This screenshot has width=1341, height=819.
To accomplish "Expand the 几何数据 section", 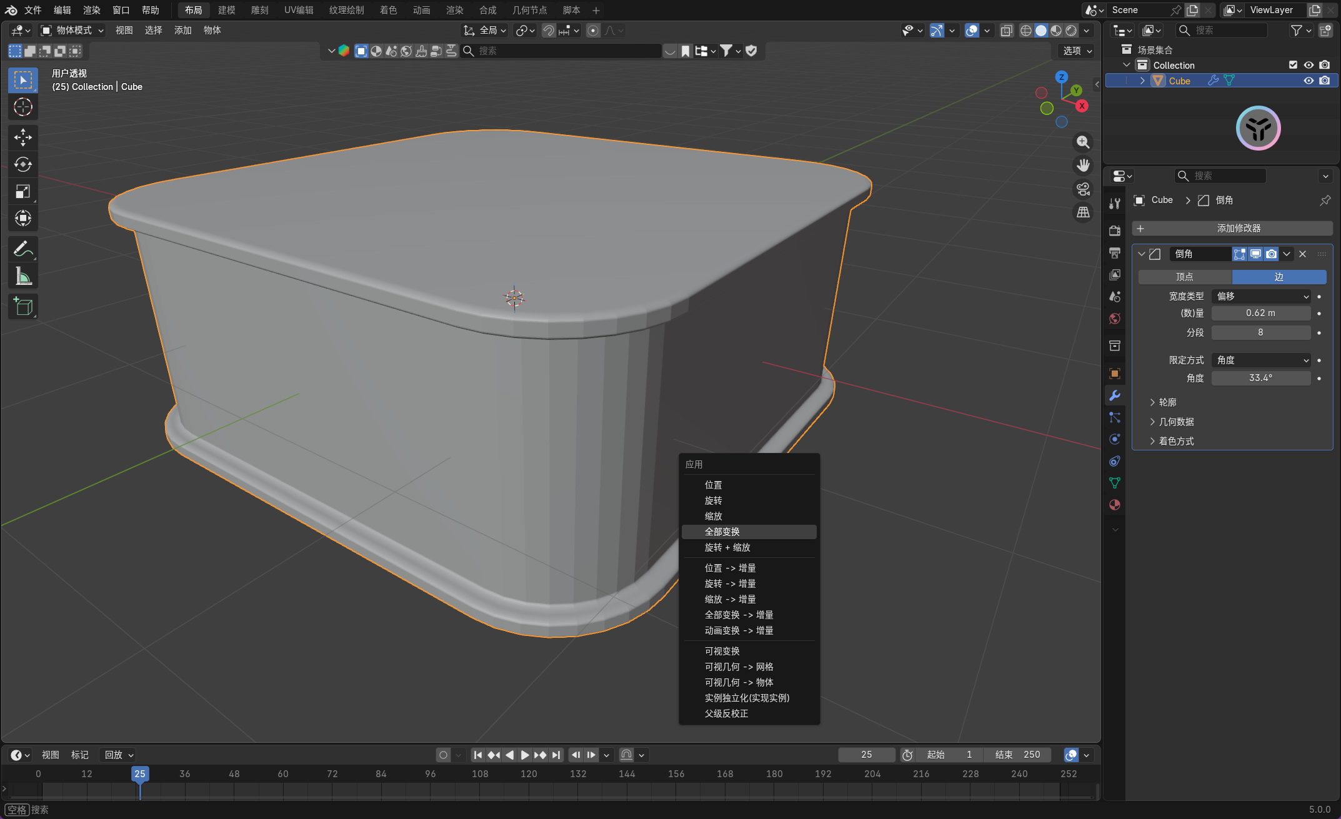I will [x=1176, y=422].
